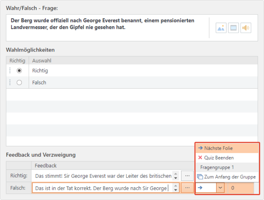Click the insert audio speaker icon
Viewport: 264px width, 200px height.
pos(246,28)
